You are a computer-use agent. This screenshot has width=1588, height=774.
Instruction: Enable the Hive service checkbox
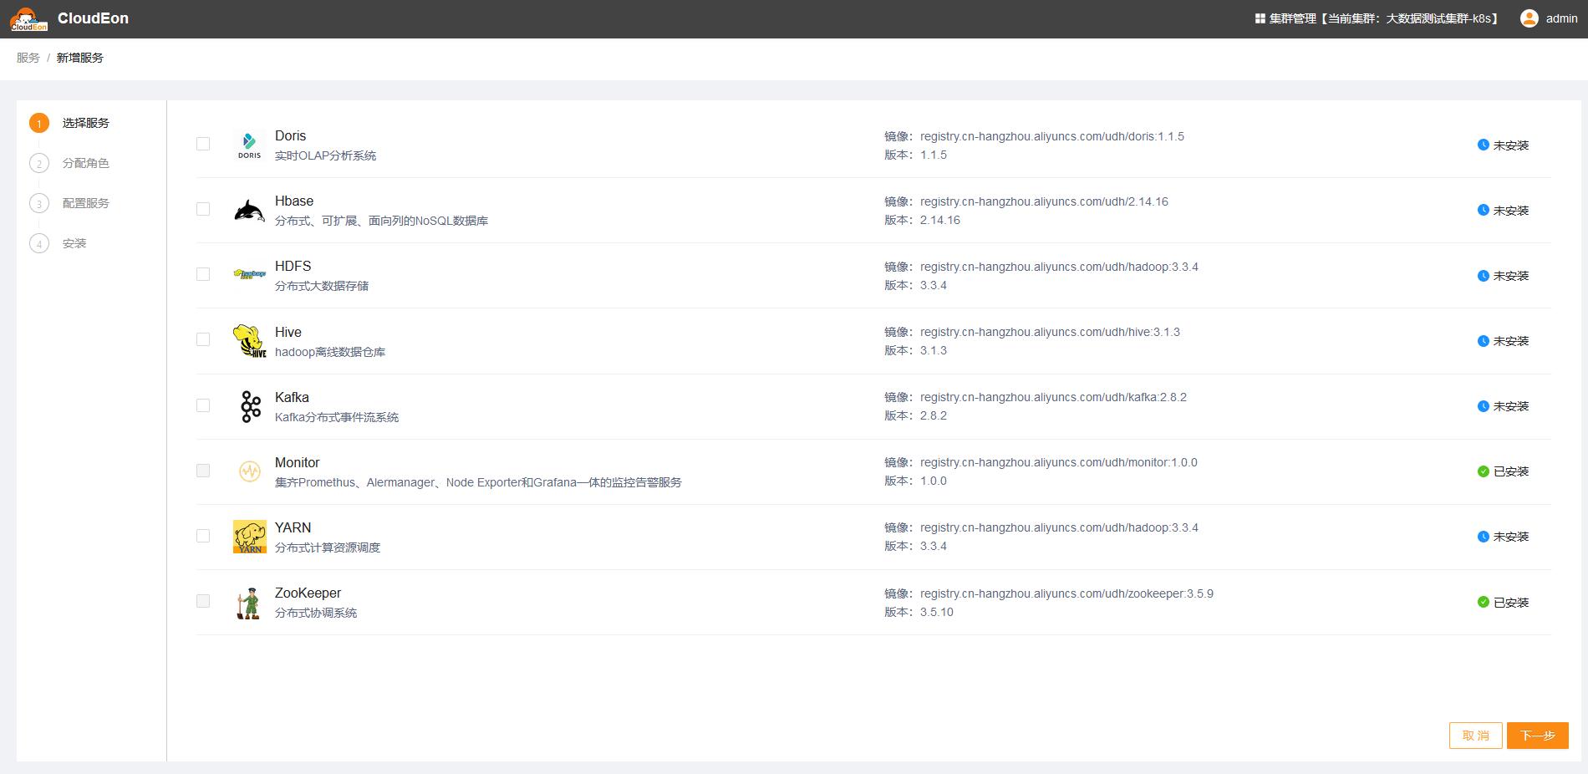pyautogui.click(x=203, y=339)
